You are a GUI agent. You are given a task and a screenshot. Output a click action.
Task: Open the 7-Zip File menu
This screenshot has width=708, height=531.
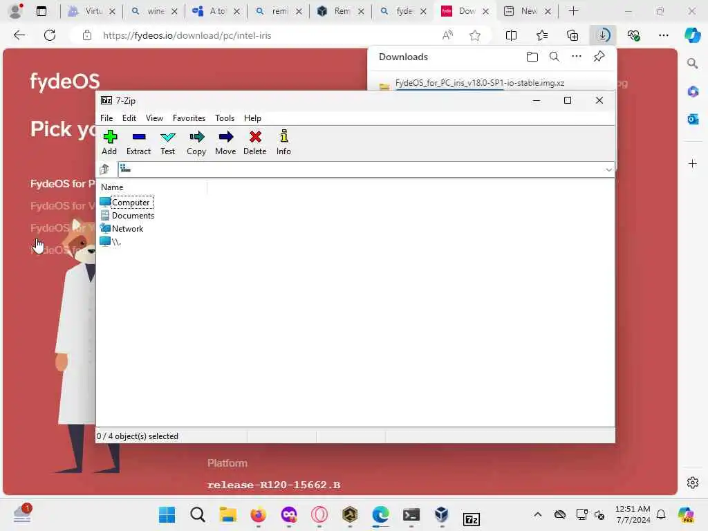106,118
